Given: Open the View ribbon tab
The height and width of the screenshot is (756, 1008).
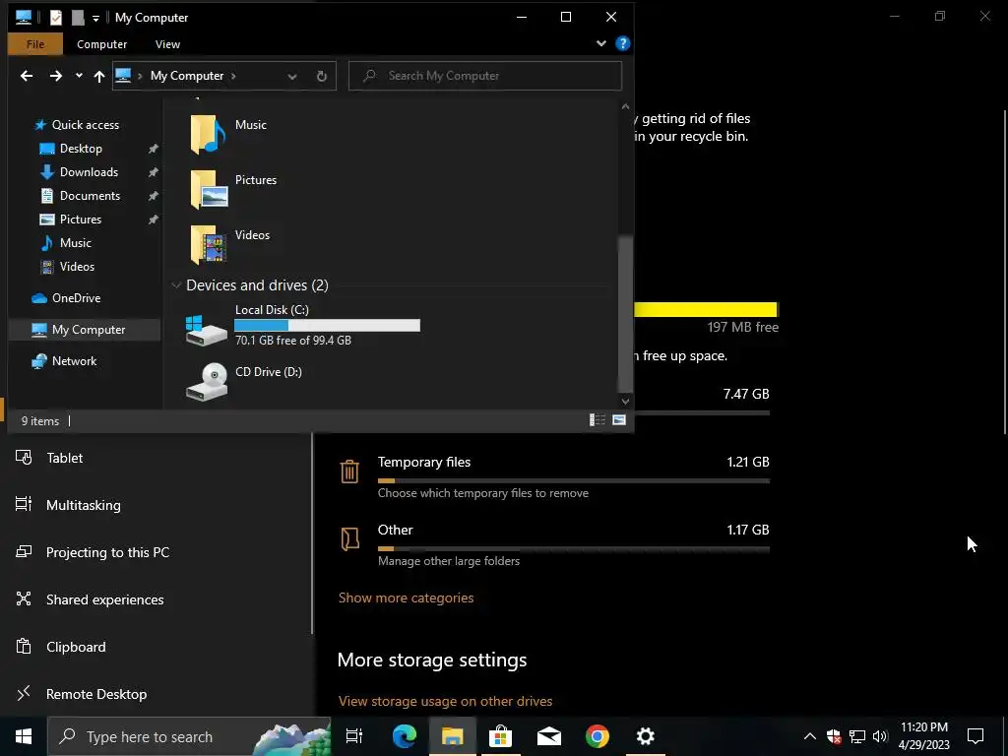Looking at the screenshot, I should [167, 44].
